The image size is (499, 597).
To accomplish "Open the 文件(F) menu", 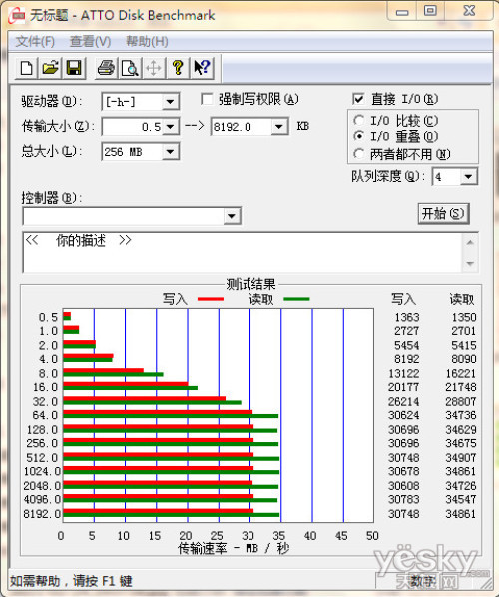I will coord(35,41).
